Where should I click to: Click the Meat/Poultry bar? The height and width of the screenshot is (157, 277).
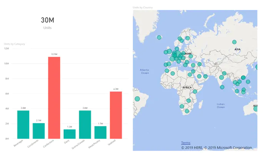point(100,132)
